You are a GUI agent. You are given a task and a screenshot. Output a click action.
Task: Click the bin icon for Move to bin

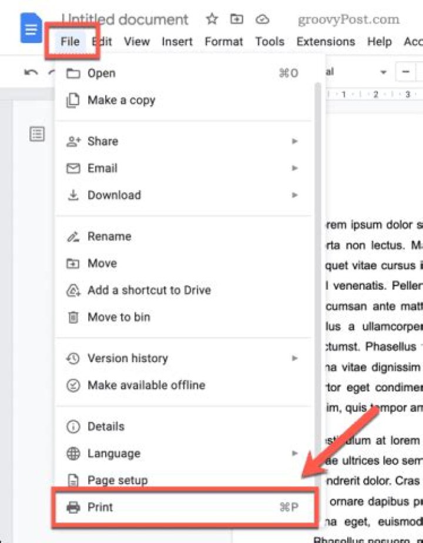(x=73, y=317)
